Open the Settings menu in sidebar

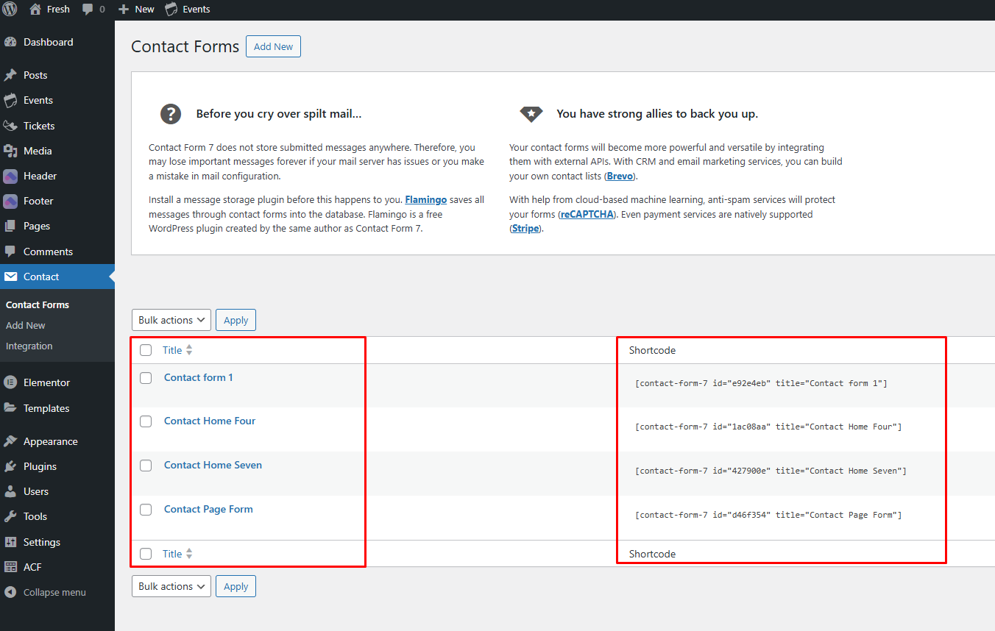click(42, 542)
